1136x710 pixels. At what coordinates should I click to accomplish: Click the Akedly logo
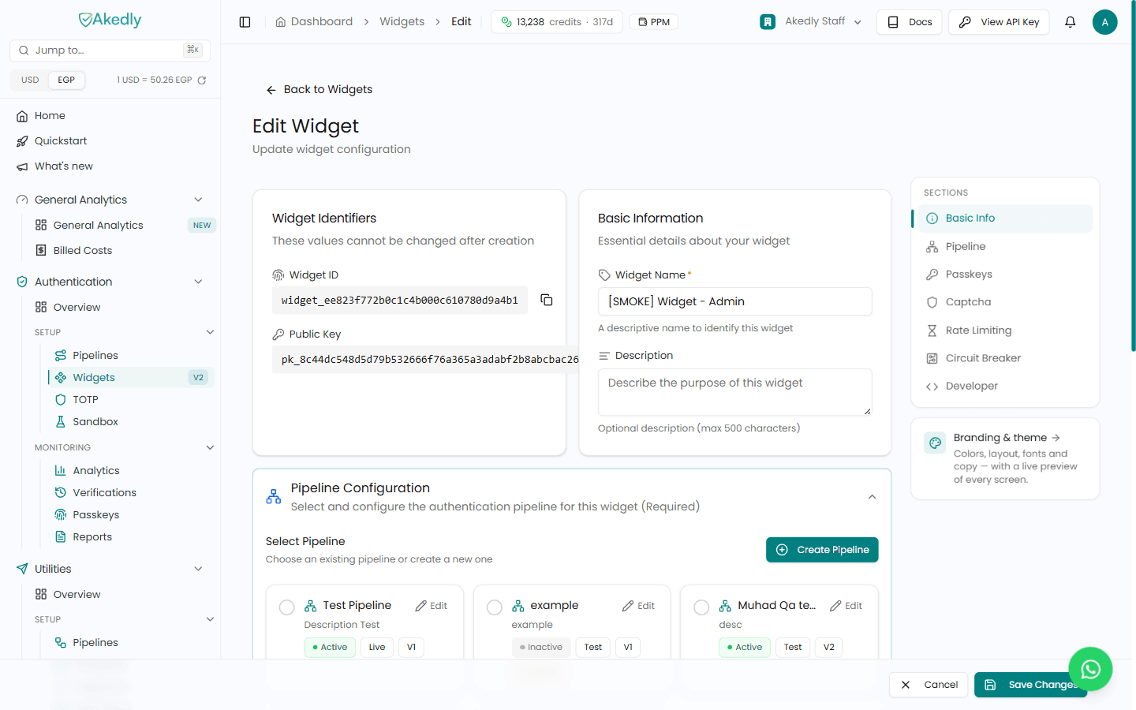coord(110,20)
